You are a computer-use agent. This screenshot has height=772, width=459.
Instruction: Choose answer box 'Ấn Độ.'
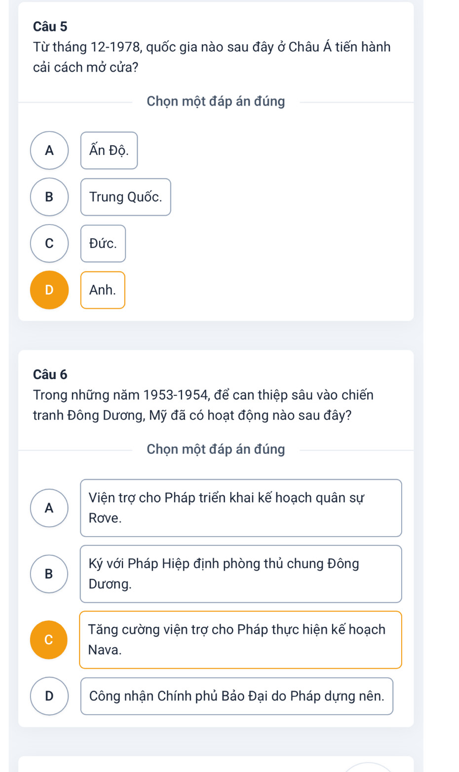tap(109, 150)
